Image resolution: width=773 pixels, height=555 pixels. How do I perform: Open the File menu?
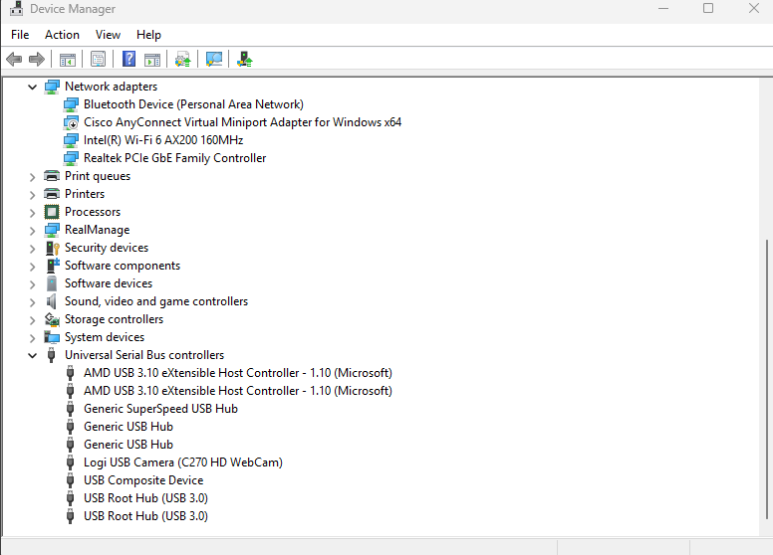[20, 35]
